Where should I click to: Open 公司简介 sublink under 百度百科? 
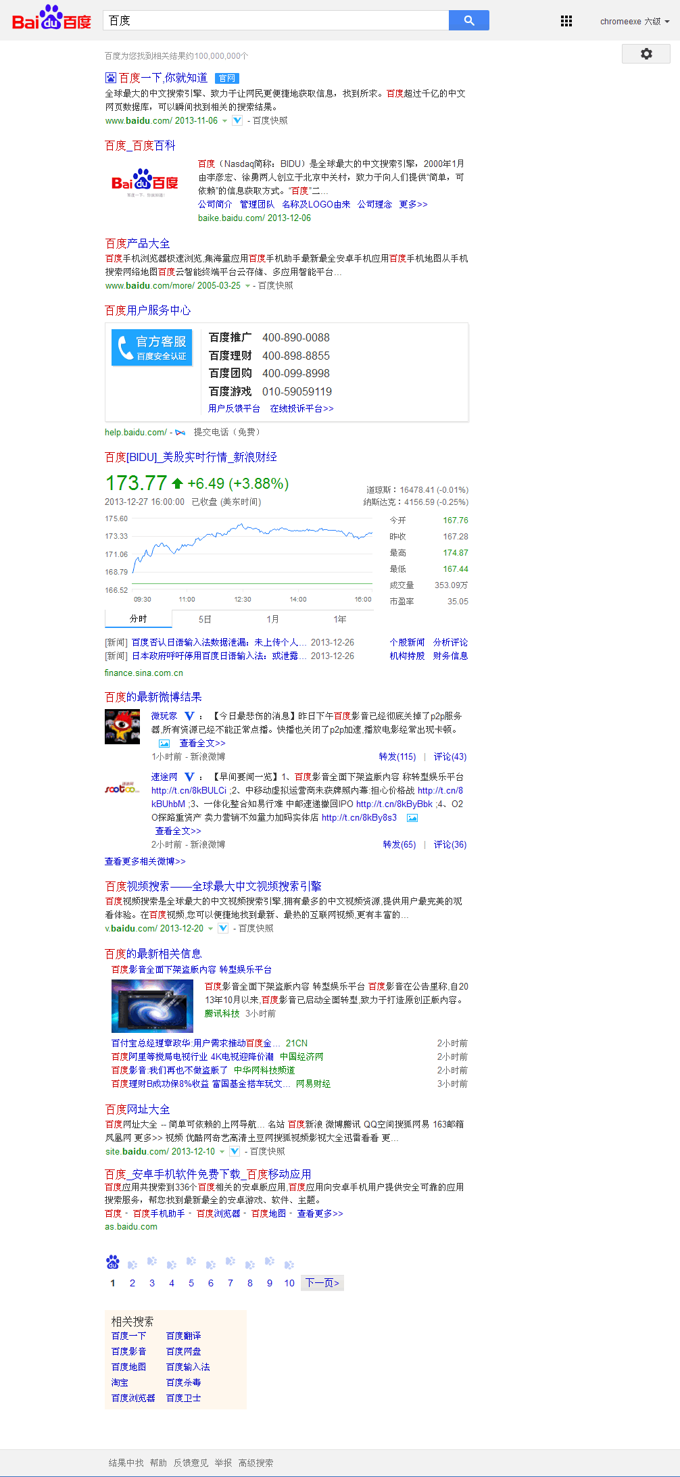click(215, 205)
